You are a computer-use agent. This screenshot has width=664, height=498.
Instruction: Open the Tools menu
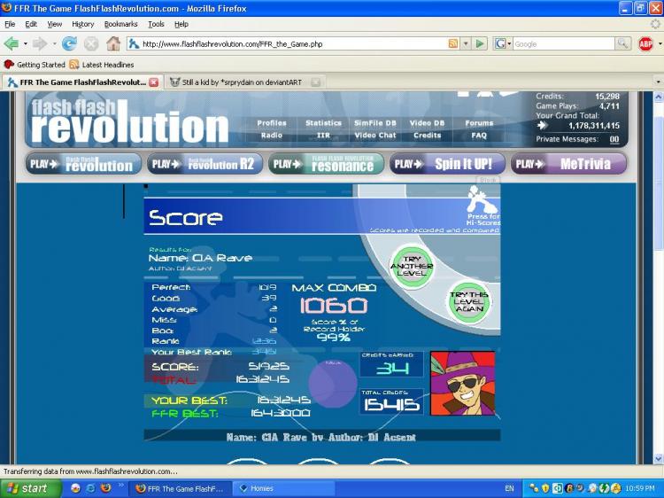coord(156,24)
